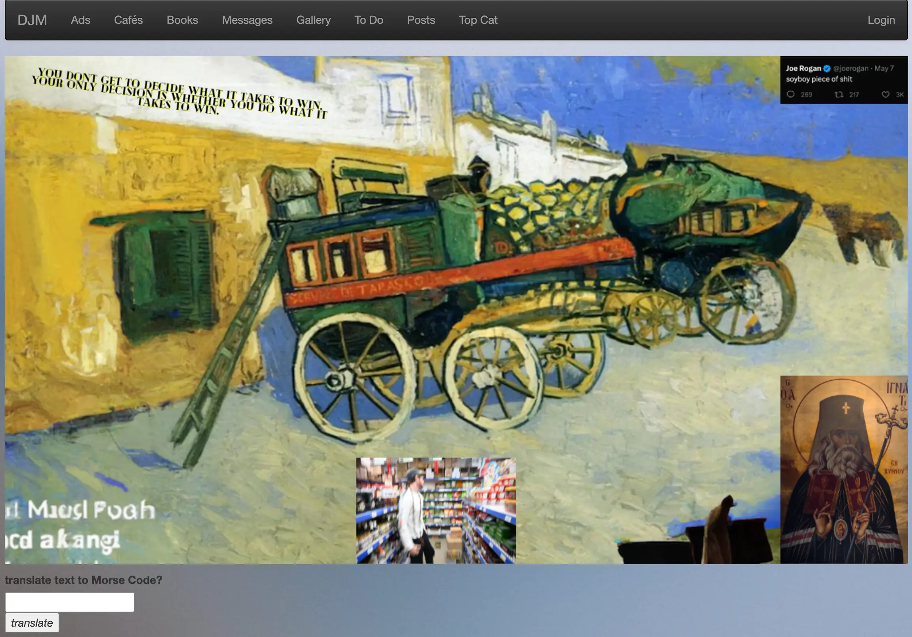912x637 pixels.
Task: Select Books in the navbar
Action: [x=182, y=20]
